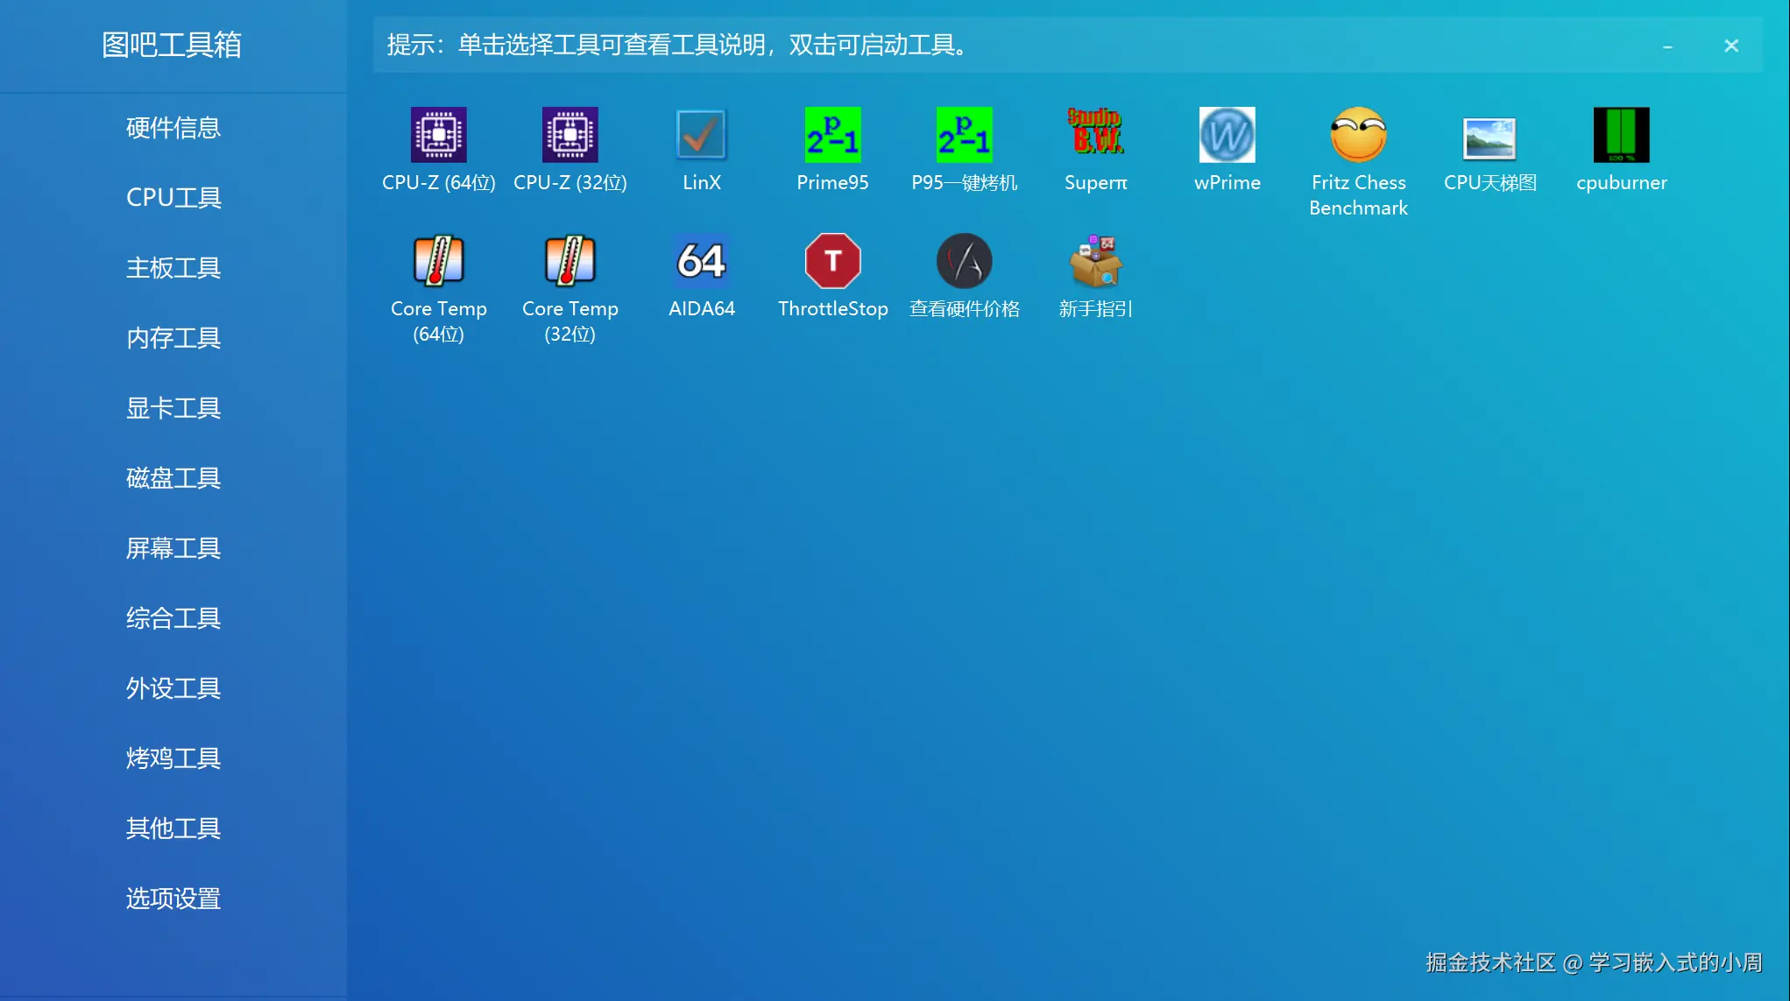This screenshot has height=1001, width=1790.
Task: Open the 新手指引 box icon
Action: (x=1095, y=261)
